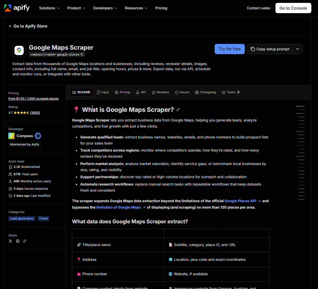
Task: Click the Try for free button
Action: tap(230, 49)
